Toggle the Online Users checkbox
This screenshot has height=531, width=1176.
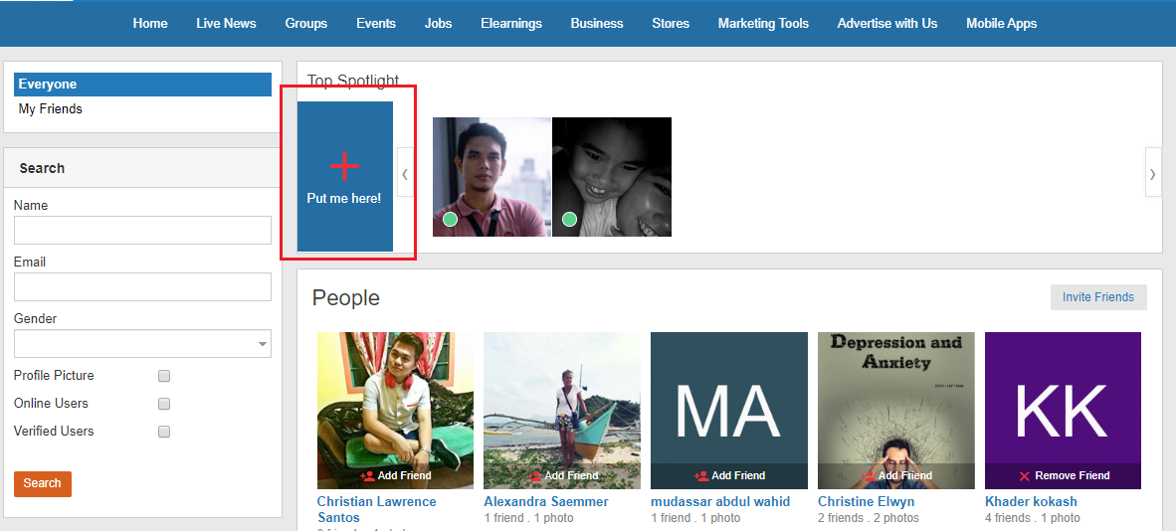pyautogui.click(x=164, y=404)
